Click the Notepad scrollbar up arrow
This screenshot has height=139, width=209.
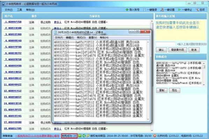pos(148,42)
